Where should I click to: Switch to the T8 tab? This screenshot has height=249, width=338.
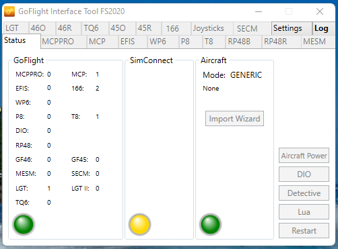point(214,42)
